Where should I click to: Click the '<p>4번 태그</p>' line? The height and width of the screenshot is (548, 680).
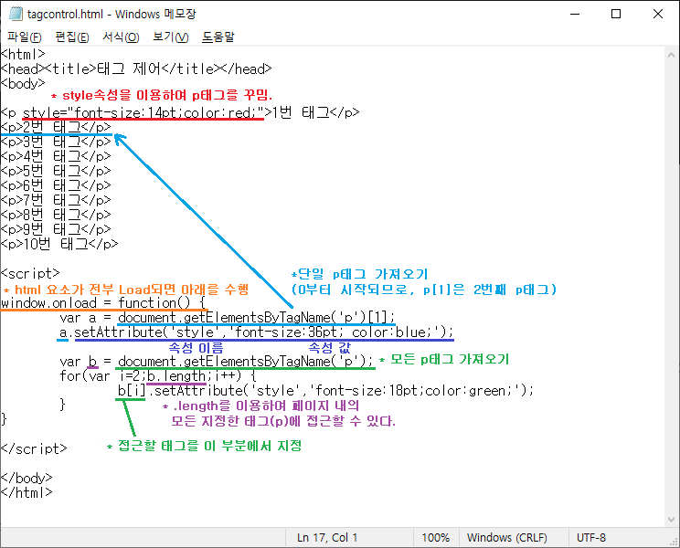tap(56, 156)
